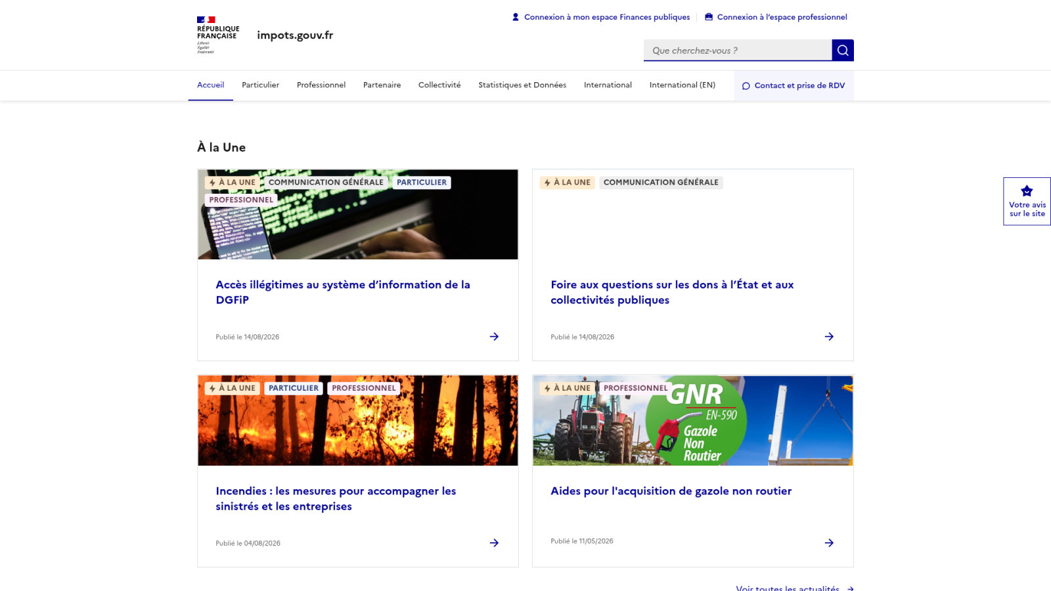This screenshot has height=591, width=1051.
Task: Open Foire aux questions sur les dons
Action: (672, 292)
